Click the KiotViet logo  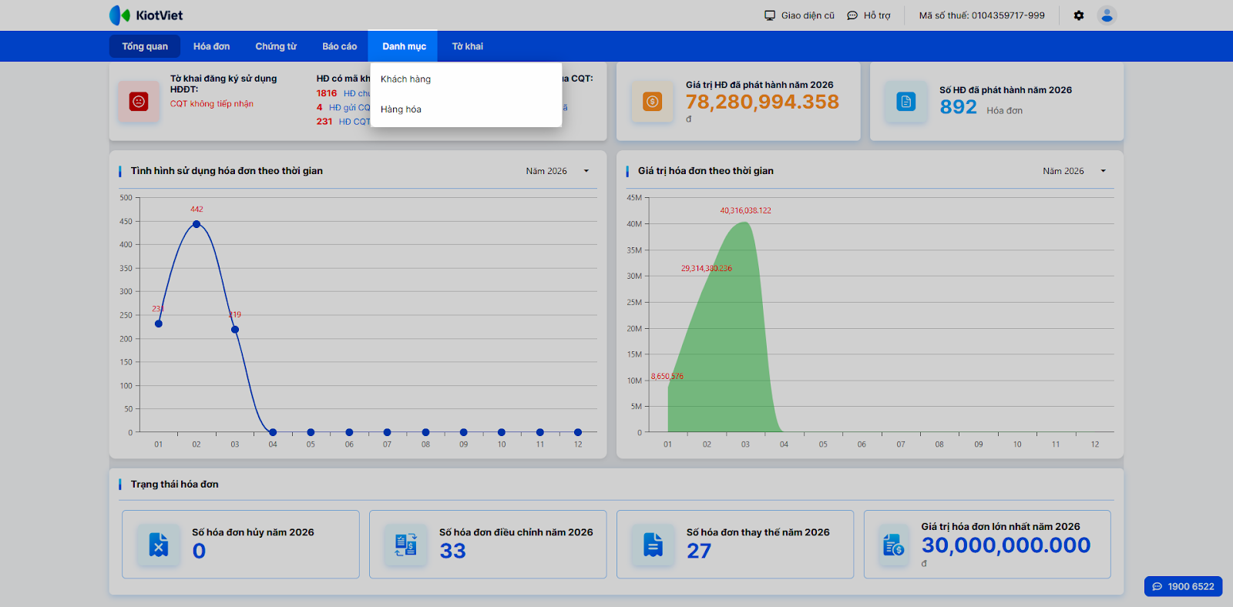point(146,15)
